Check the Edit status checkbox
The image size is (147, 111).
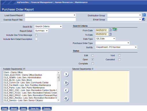tap(92, 55)
